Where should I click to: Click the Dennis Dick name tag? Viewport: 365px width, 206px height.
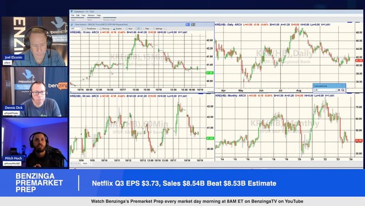[x=14, y=108]
